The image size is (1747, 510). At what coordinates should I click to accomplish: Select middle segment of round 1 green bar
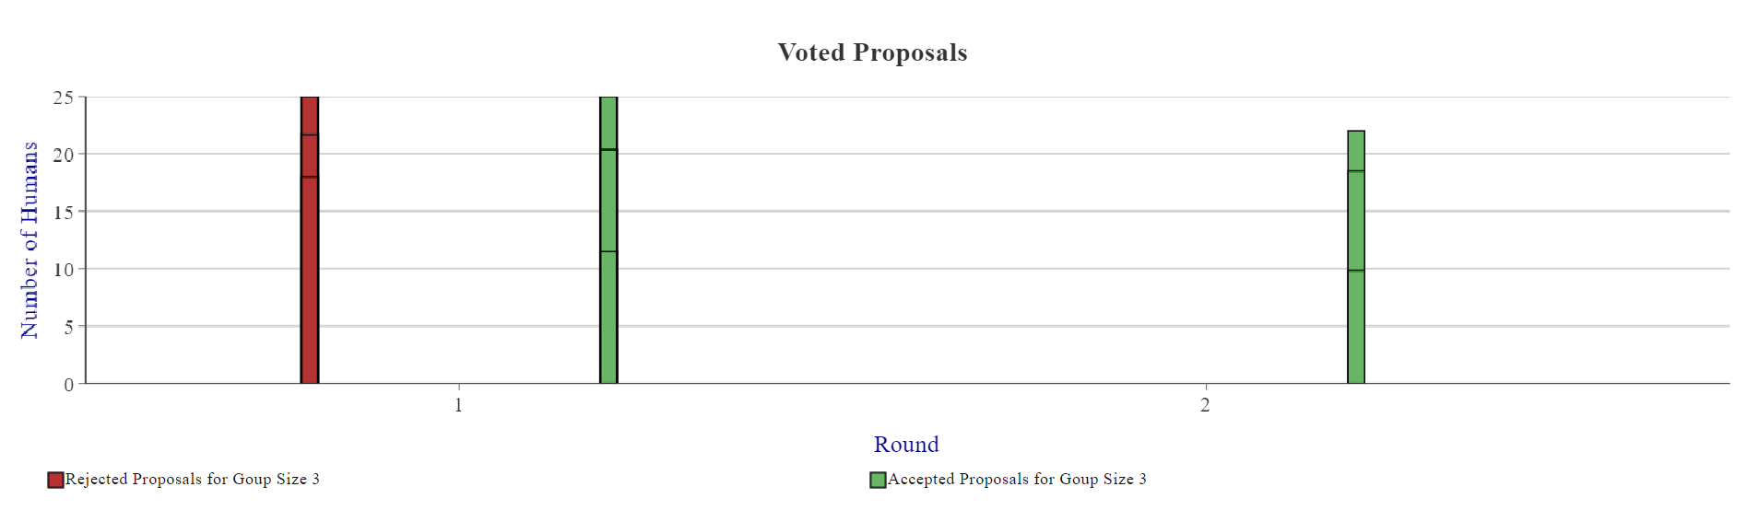coord(608,201)
